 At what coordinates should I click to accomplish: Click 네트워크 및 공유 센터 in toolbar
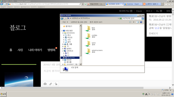[79, 22]
